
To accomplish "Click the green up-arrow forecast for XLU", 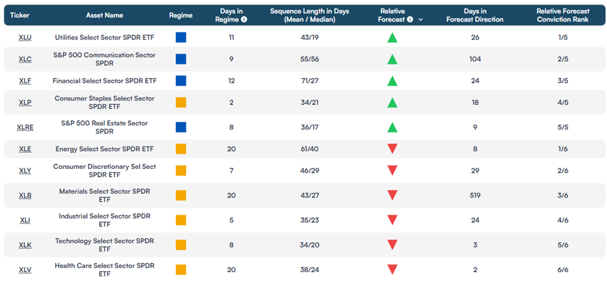I will (393, 38).
